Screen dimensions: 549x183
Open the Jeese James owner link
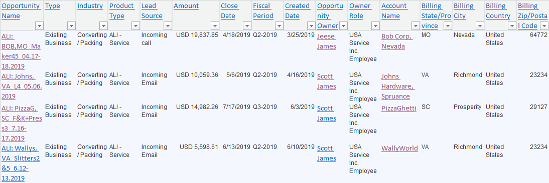(x=327, y=41)
